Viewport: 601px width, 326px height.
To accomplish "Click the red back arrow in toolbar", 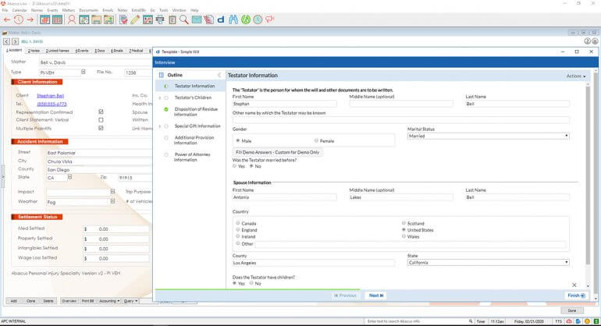I will coord(7,19).
